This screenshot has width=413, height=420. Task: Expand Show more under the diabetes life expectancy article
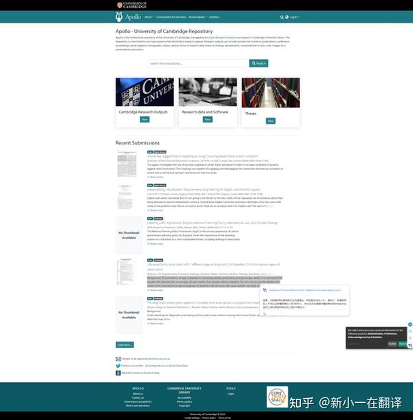click(156, 290)
